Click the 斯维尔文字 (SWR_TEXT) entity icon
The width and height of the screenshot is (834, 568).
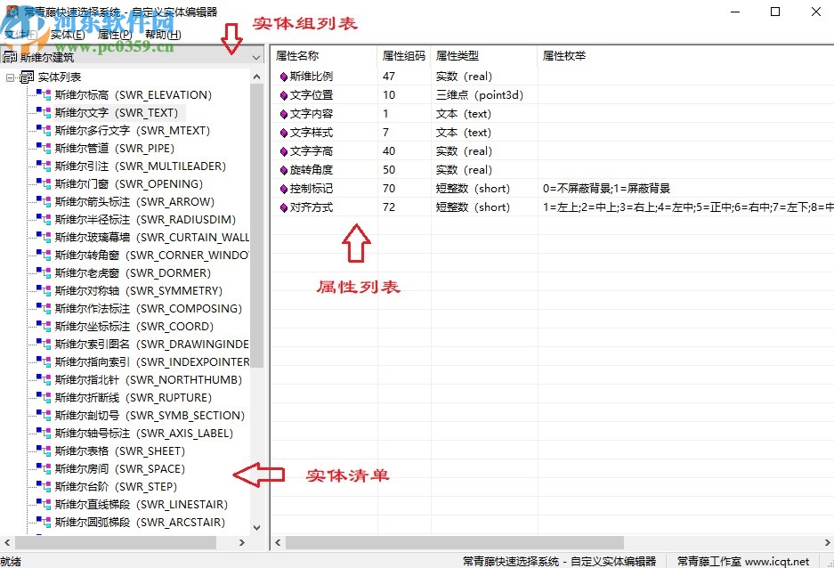(x=43, y=112)
